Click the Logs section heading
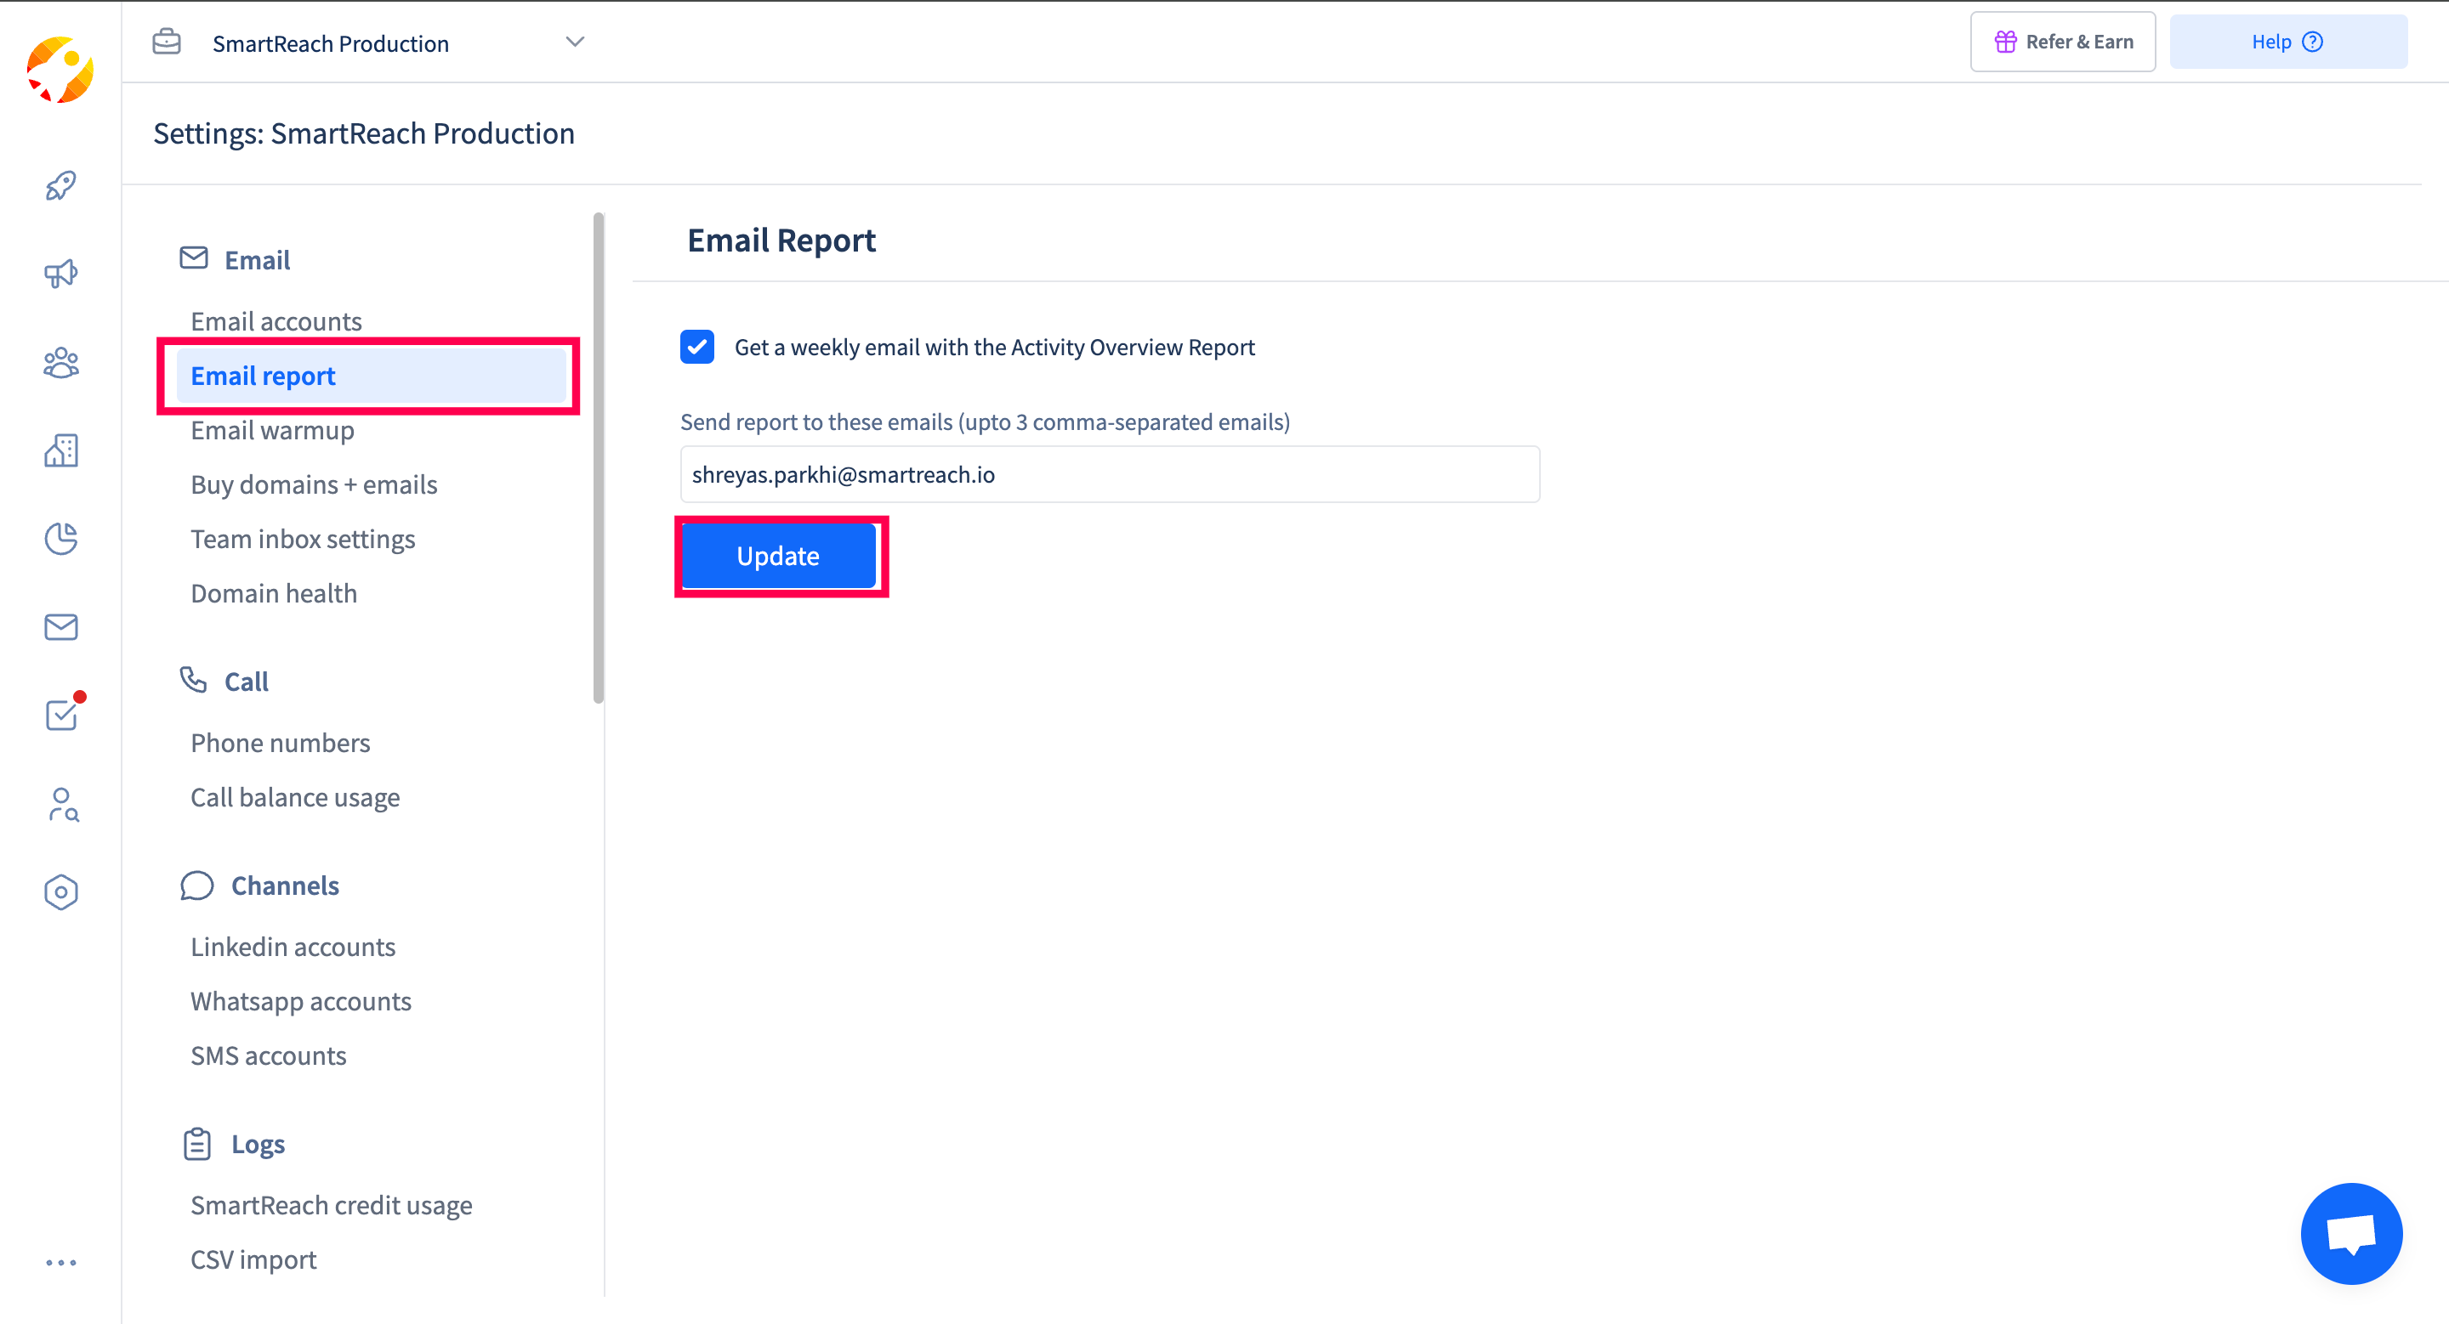2449x1324 pixels. pos(258,1145)
